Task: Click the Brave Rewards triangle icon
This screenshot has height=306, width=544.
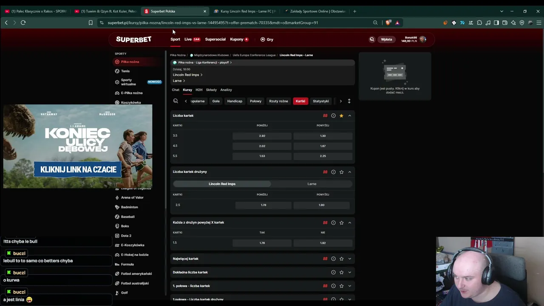Action: click(397, 23)
